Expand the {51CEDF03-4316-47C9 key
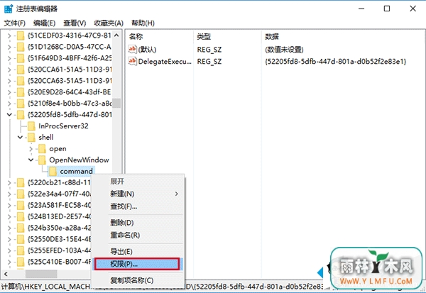 tap(9, 35)
